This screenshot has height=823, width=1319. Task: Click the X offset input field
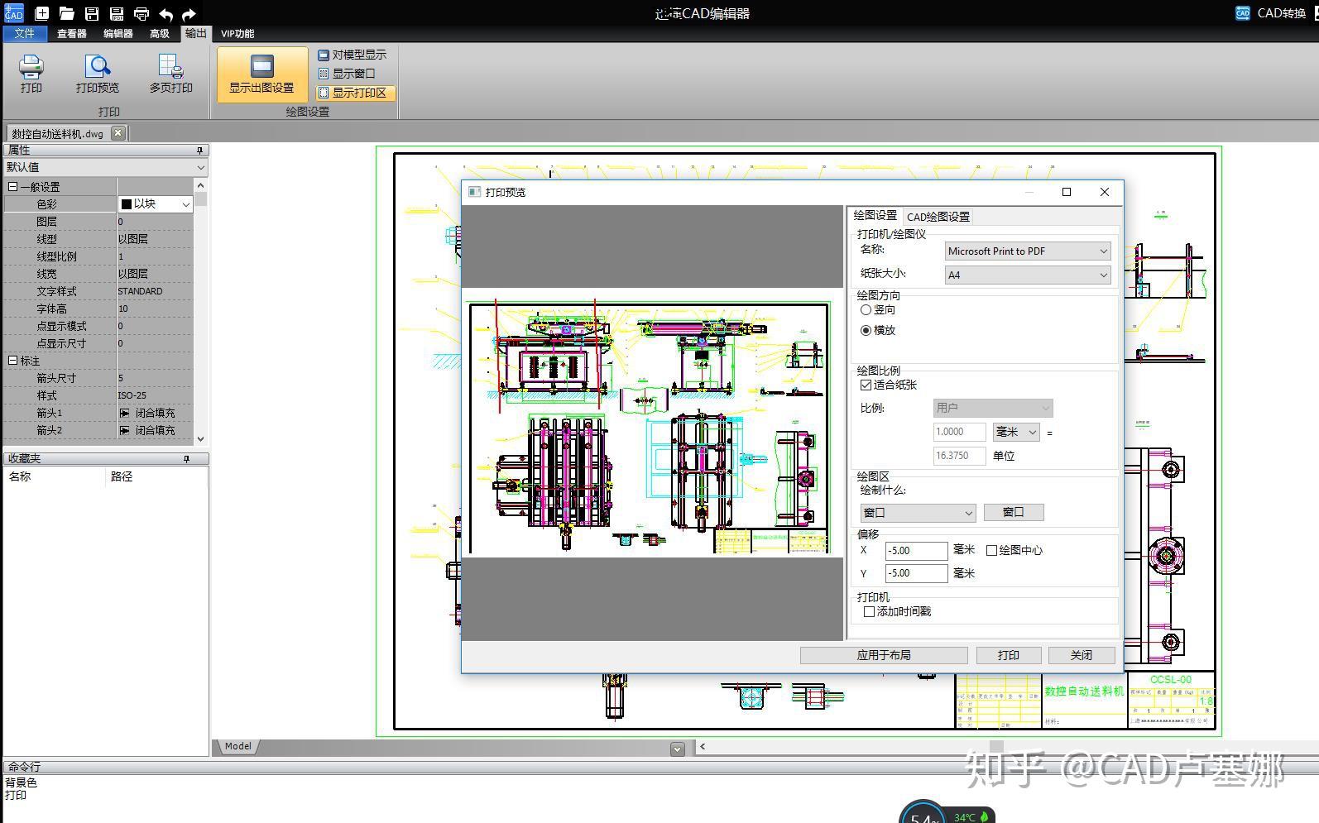[916, 551]
